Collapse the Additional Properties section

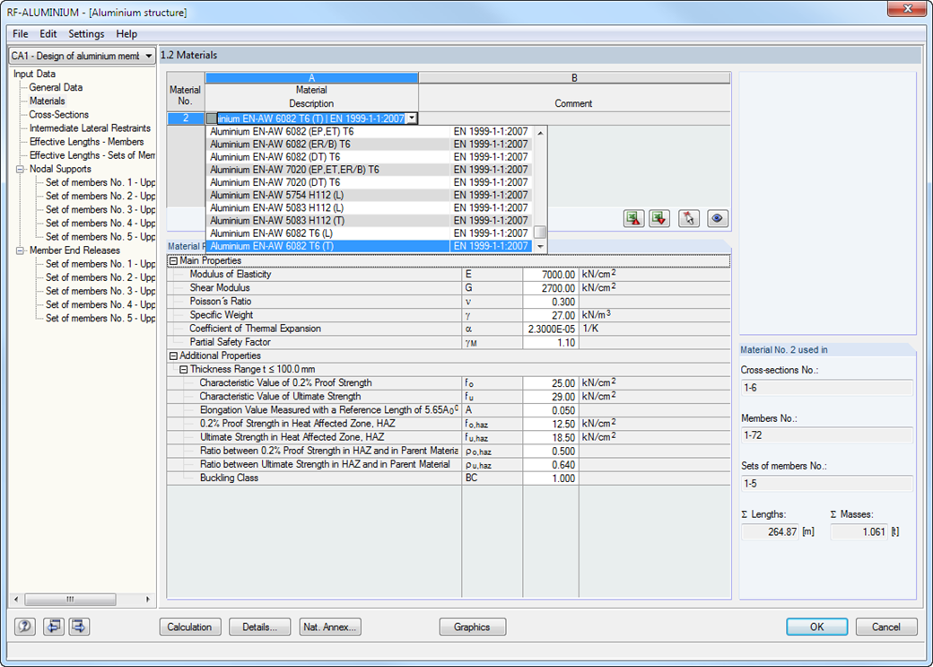173,355
